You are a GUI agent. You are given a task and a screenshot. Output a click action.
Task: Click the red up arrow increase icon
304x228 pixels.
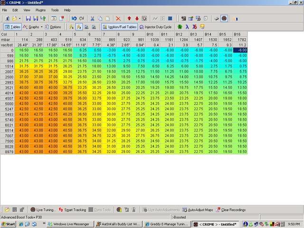[129, 19]
